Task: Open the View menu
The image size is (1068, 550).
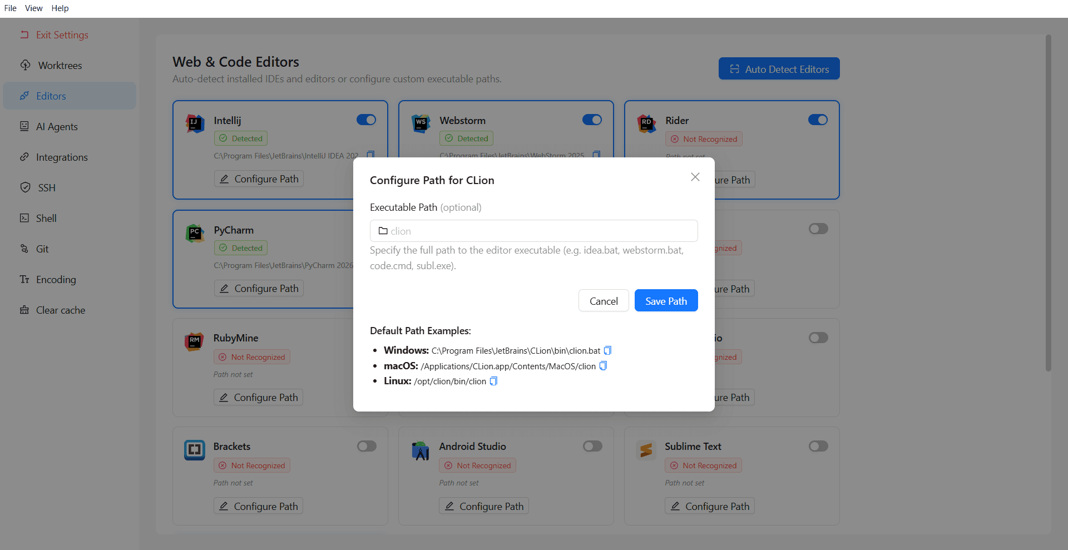Action: pyautogui.click(x=33, y=8)
